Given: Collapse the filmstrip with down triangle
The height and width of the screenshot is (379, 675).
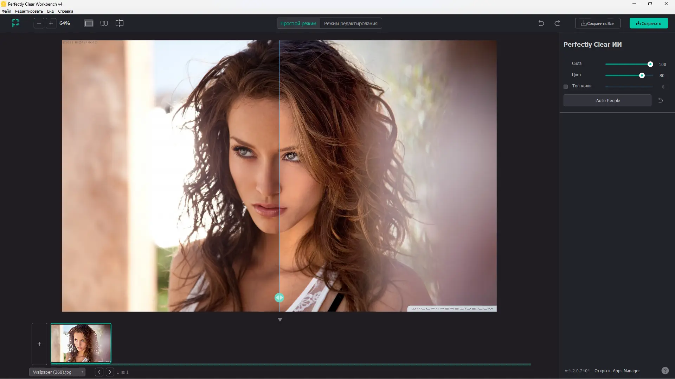Looking at the screenshot, I should click(280, 320).
